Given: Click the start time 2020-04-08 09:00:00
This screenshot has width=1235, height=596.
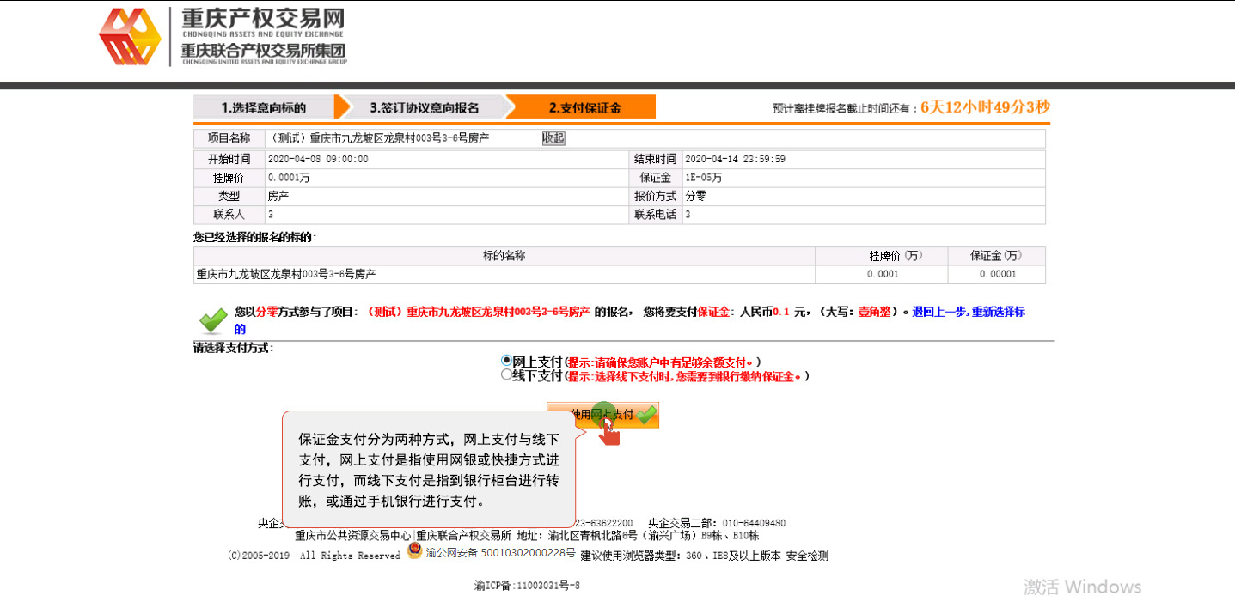Looking at the screenshot, I should click(318, 159).
